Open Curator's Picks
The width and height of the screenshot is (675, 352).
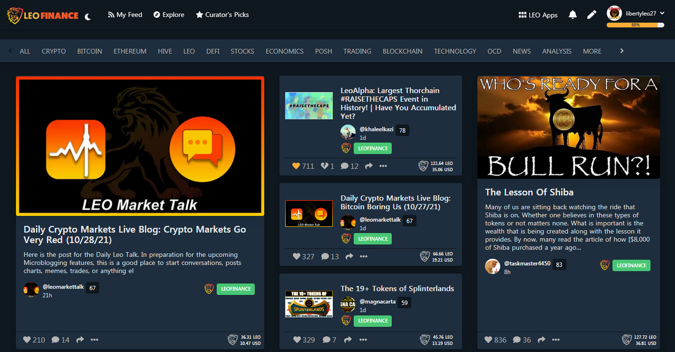[x=222, y=15]
